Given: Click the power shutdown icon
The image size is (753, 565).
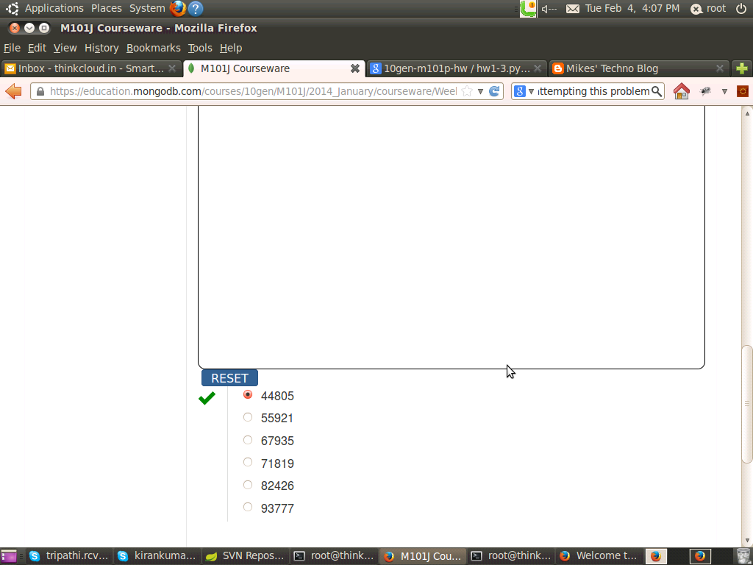Looking at the screenshot, I should point(741,8).
